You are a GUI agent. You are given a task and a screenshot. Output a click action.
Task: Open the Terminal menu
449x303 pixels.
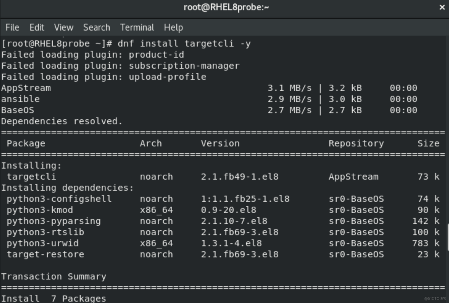tap(137, 28)
